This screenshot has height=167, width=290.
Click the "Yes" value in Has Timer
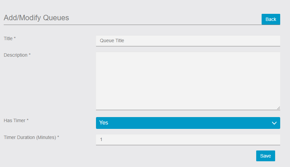[x=103, y=123]
